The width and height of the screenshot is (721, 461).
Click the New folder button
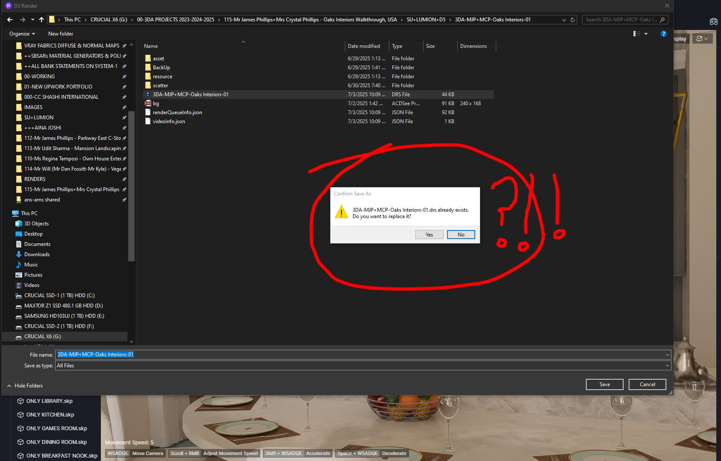(61, 34)
